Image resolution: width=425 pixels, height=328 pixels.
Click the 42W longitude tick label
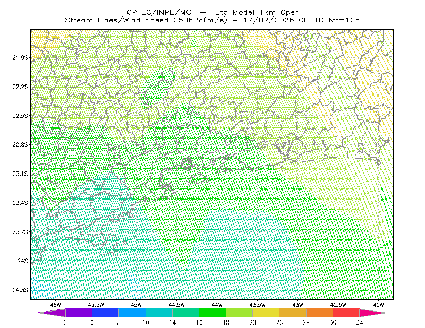pos(378,305)
